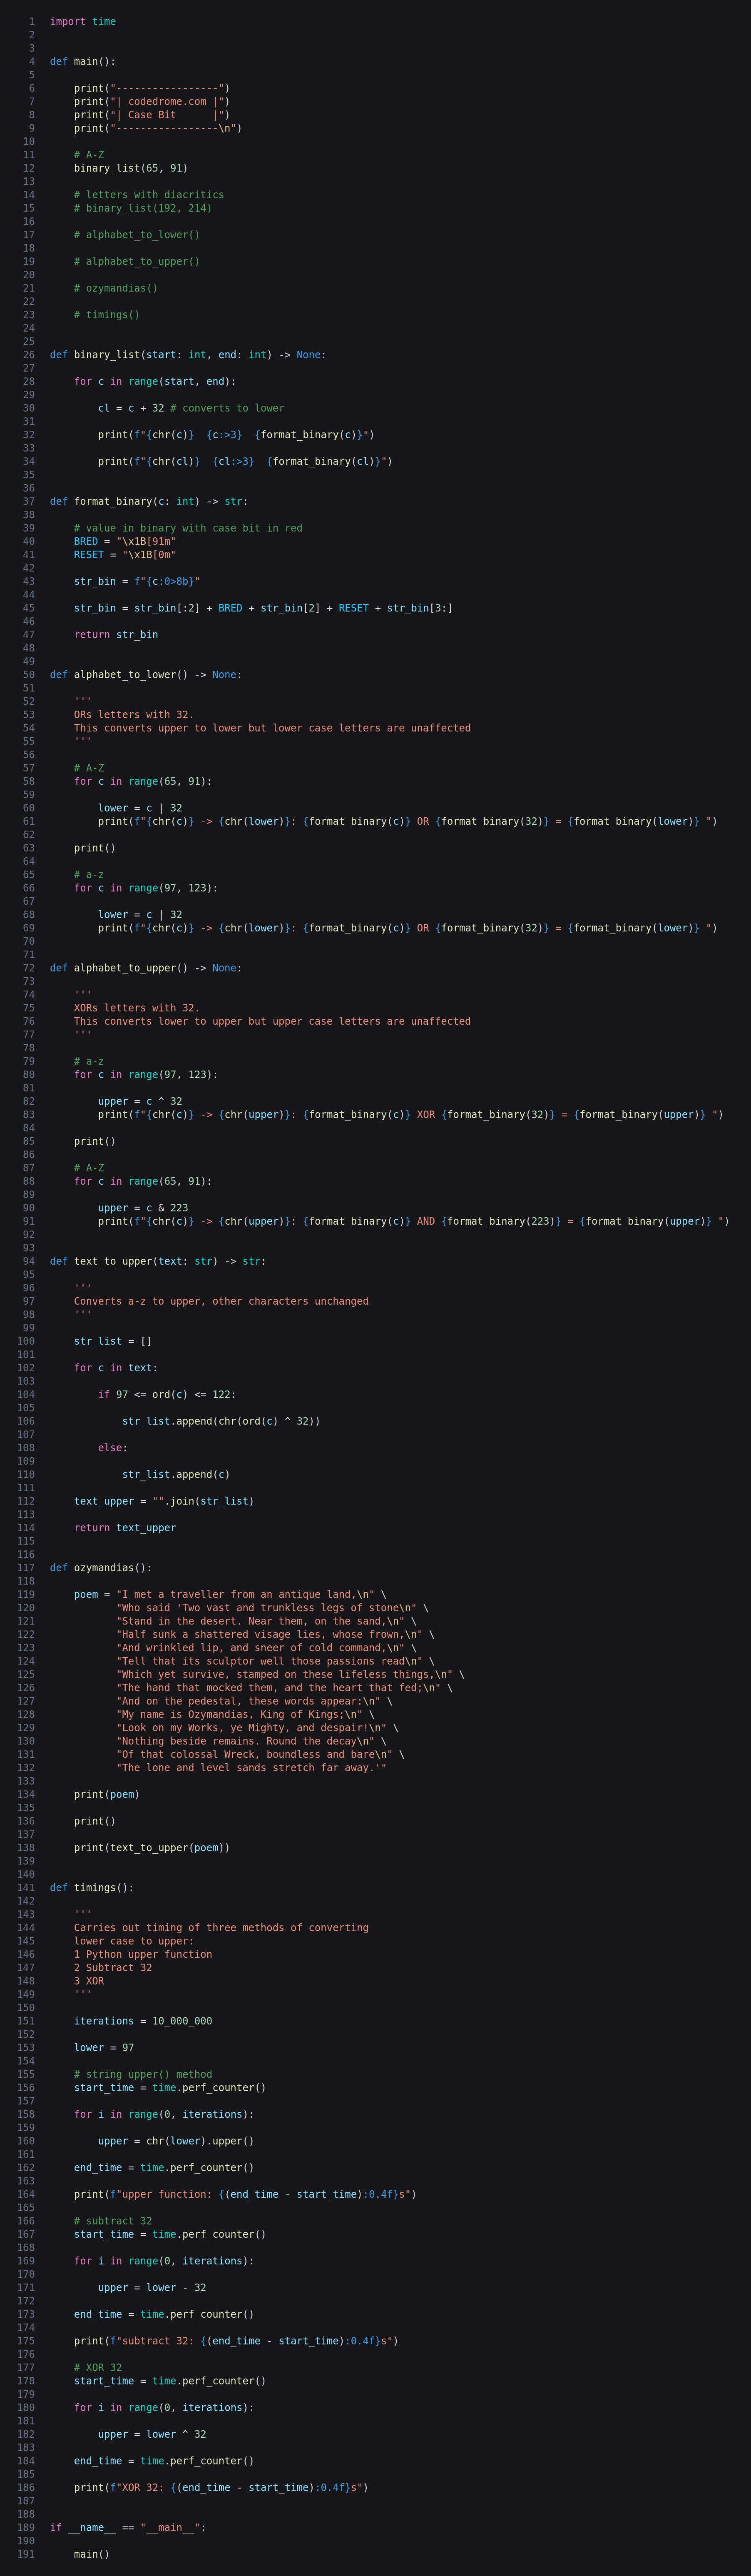Click the 'lower = 97' assignment
The image size is (751, 2576).
pyautogui.click(x=104, y=2048)
